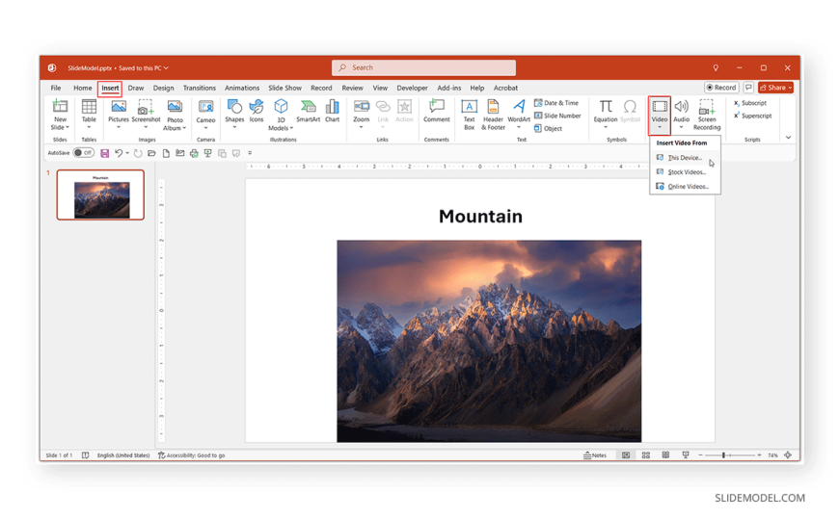The image size is (839, 519).
Task: Click the Share button
Action: [775, 88]
